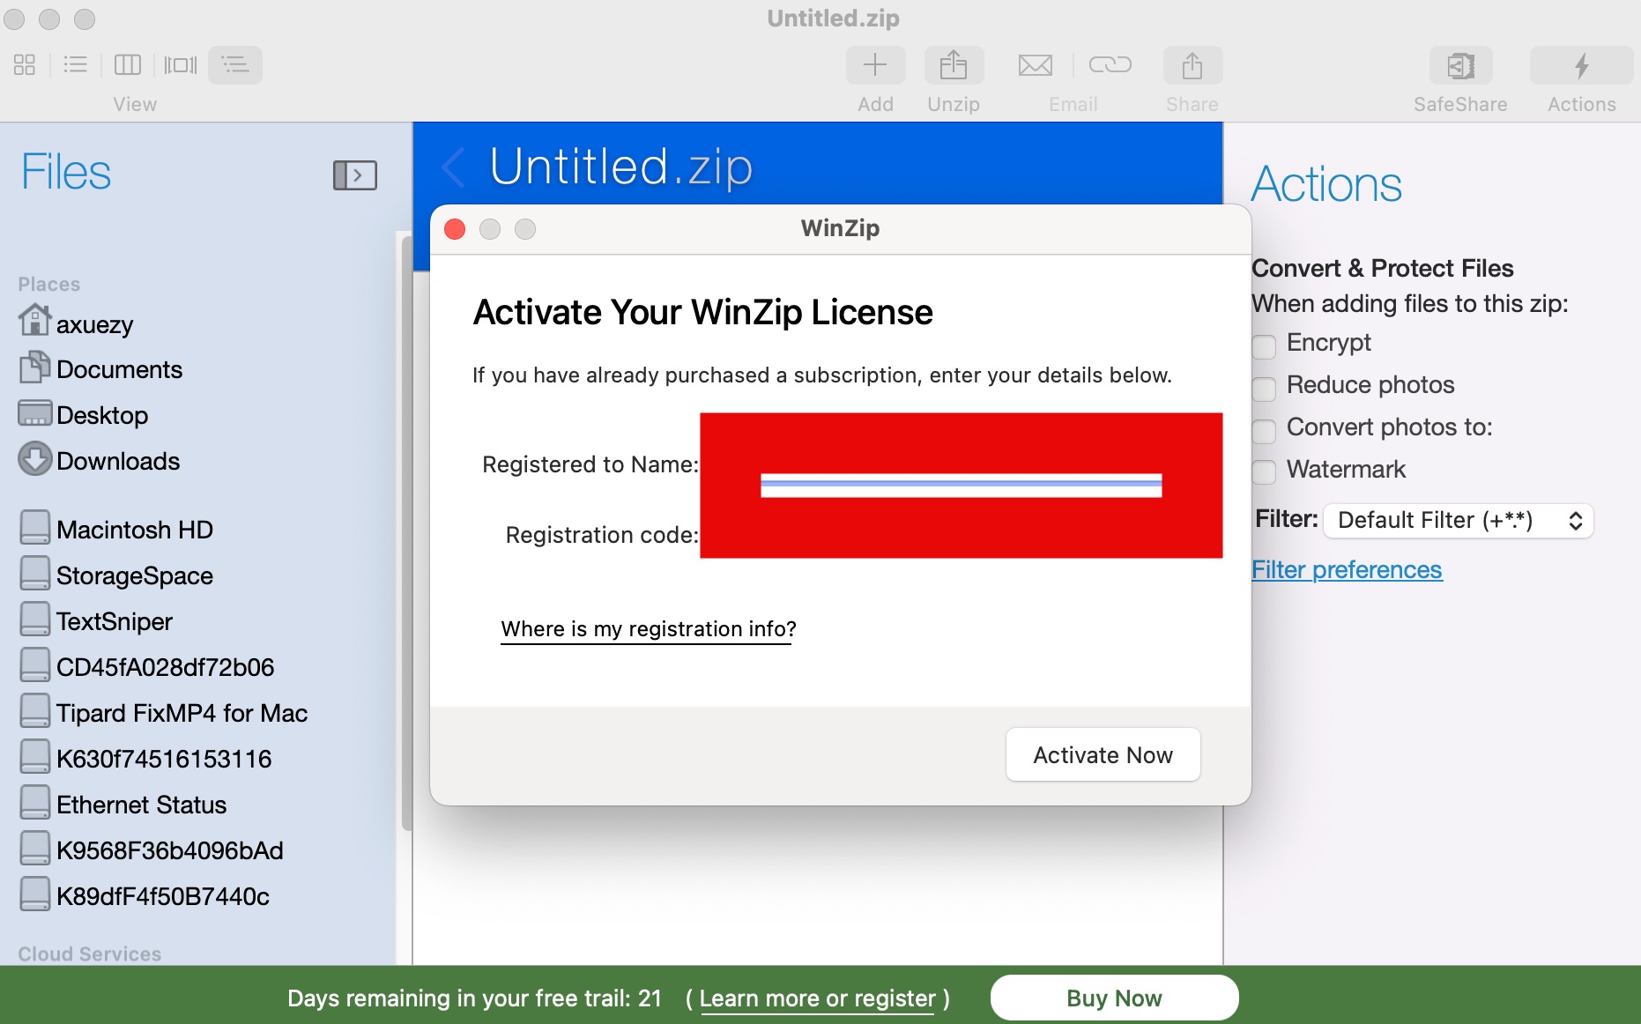Open Where is my registration info link
Image resolution: width=1641 pixels, height=1024 pixels.
tap(648, 629)
